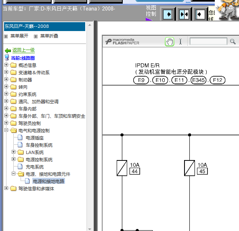Expand the 约束系统 tree node
This screenshot has width=239, height=231.
coord(6,94)
